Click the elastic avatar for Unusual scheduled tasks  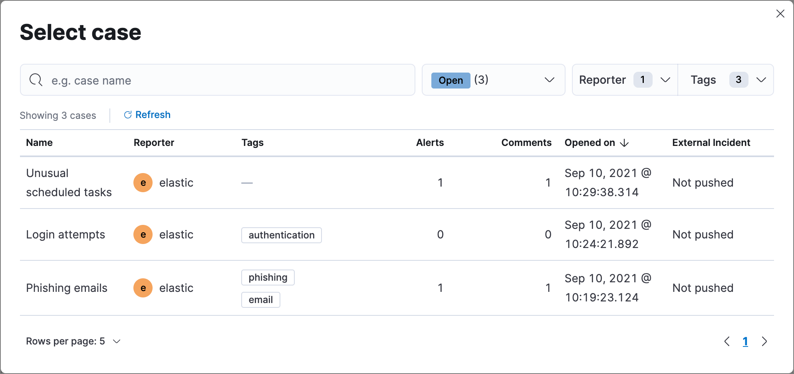tap(143, 183)
